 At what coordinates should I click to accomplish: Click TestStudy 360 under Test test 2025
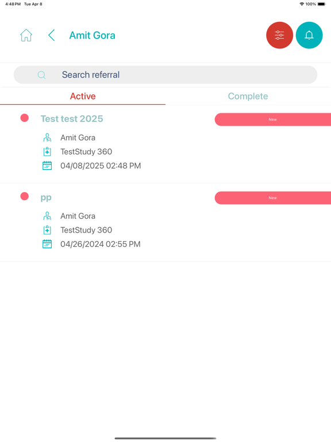point(86,152)
